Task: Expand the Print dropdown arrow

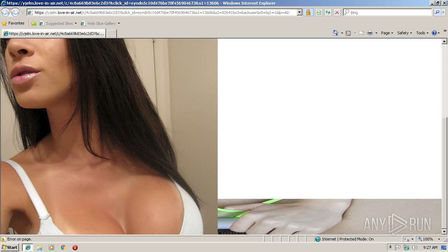Action: click(x=376, y=33)
